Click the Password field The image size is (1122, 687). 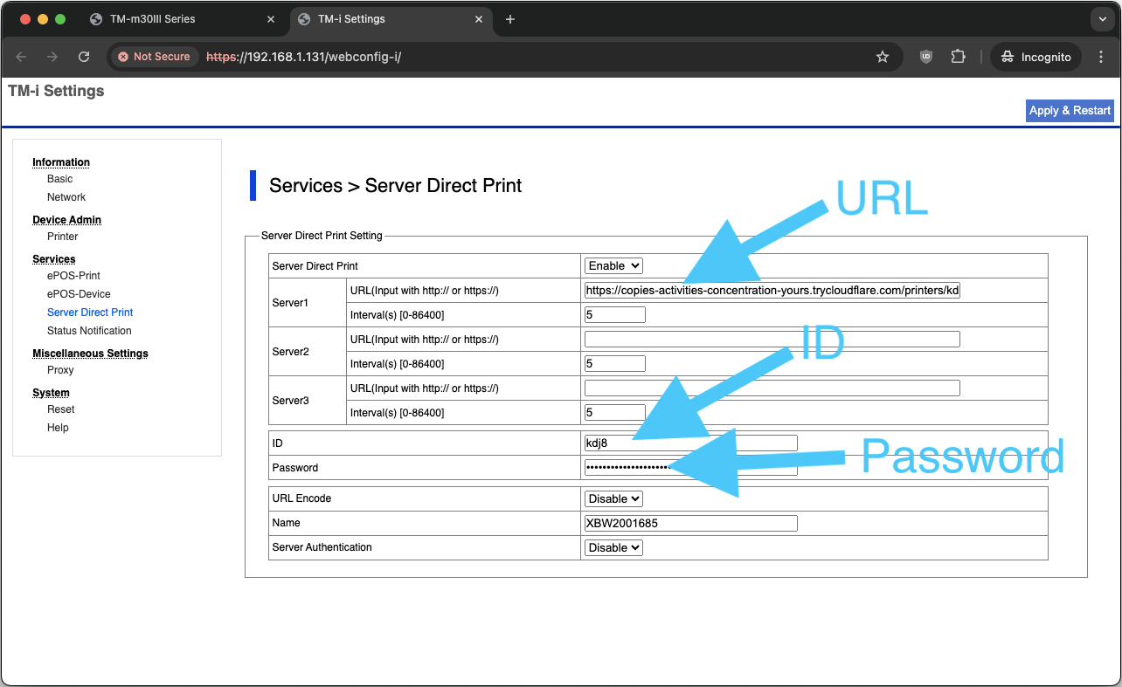691,468
